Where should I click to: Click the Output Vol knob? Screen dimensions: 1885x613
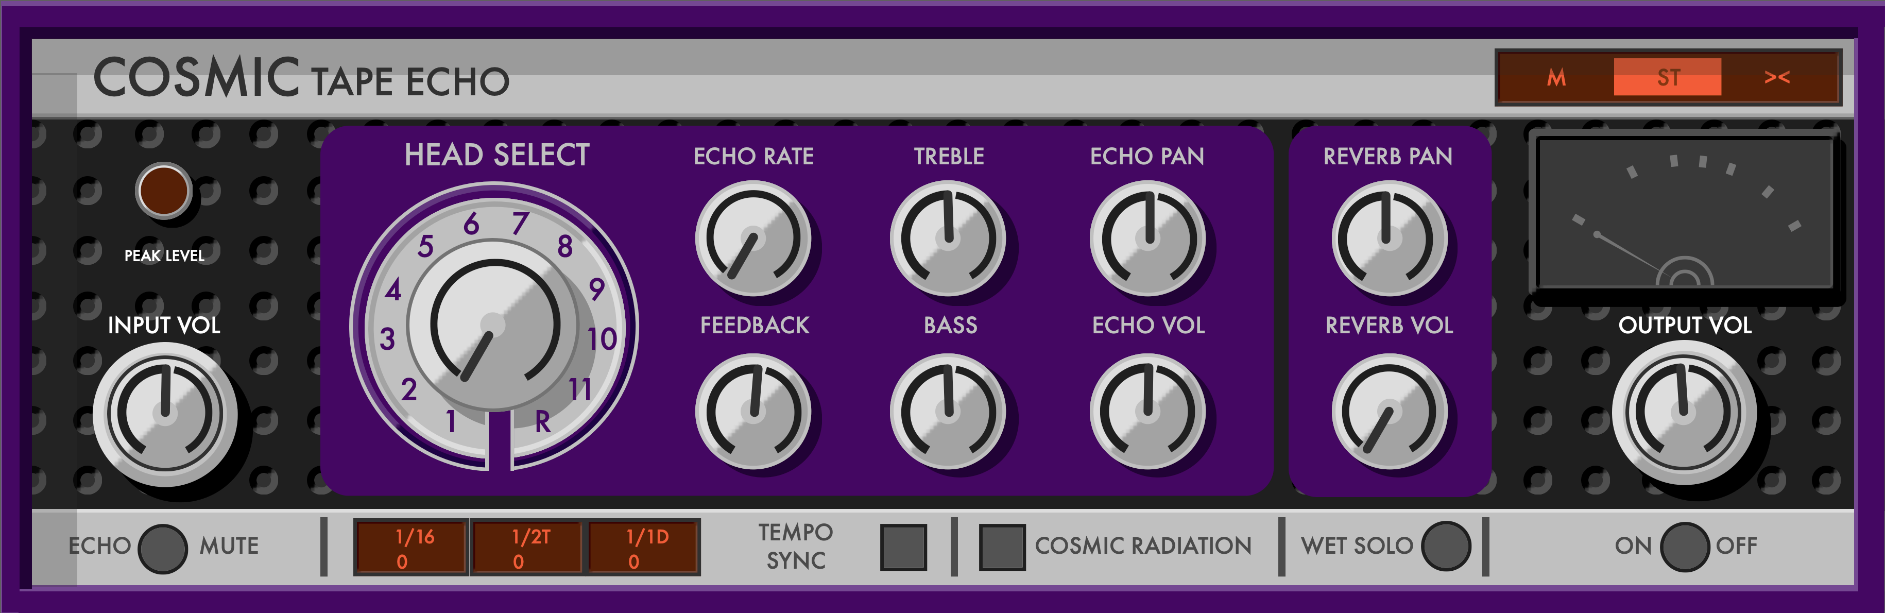[x=1684, y=412]
